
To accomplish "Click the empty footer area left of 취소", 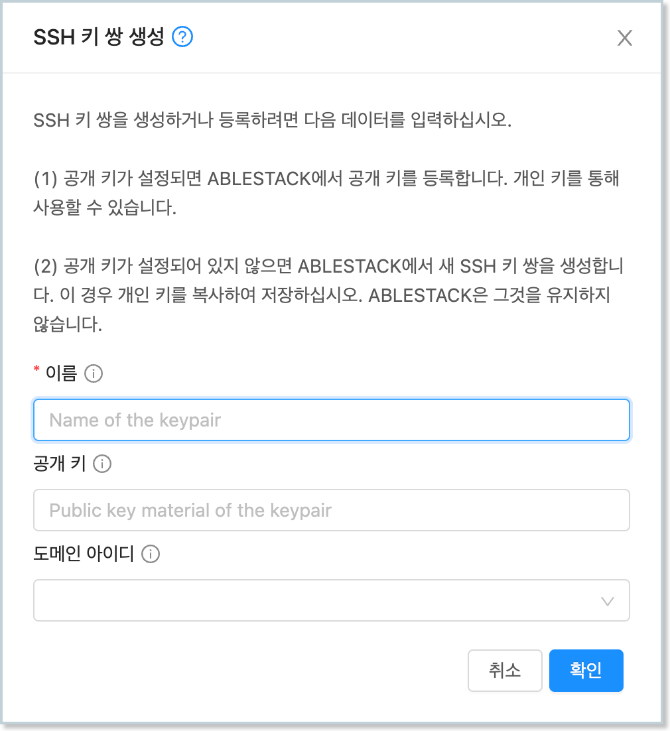I will pos(245,671).
